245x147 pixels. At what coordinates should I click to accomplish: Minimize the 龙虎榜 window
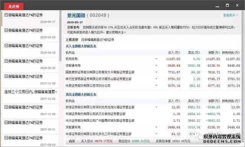point(217,6)
